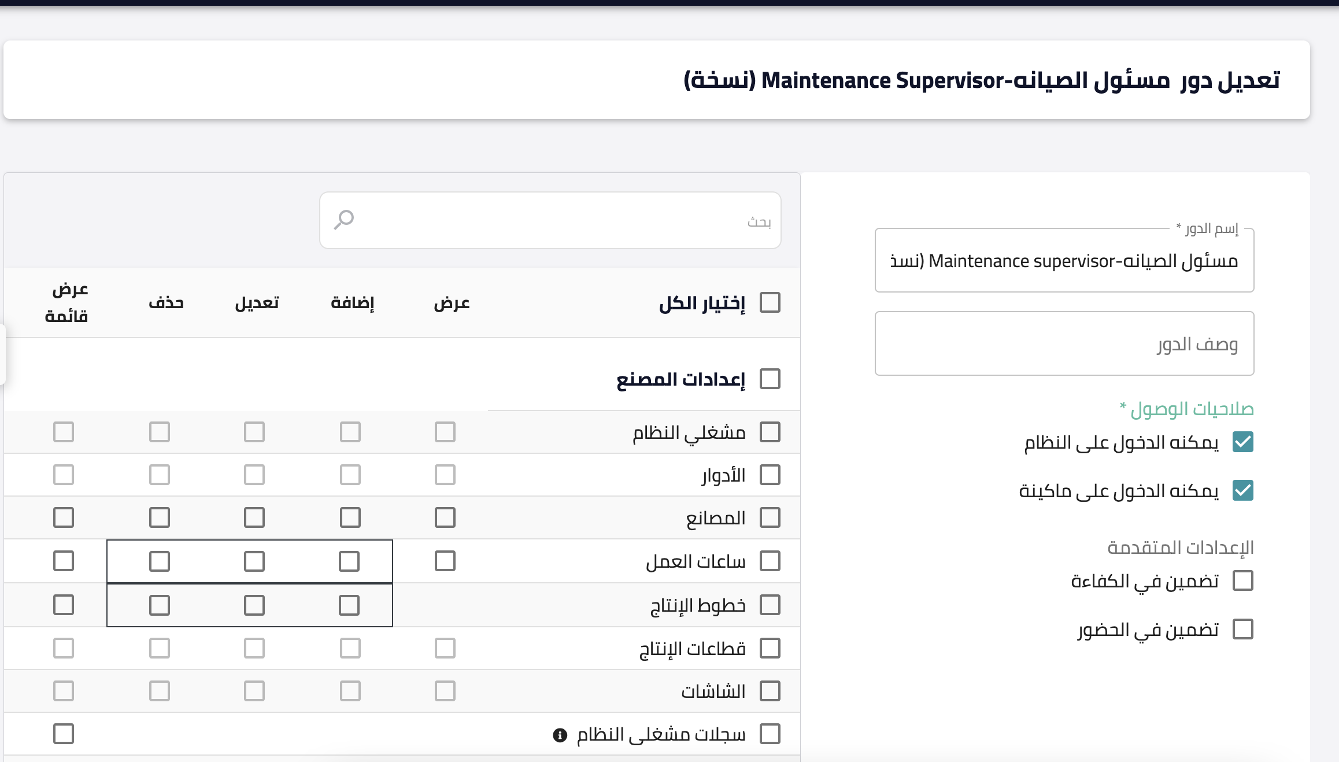Select the مشغلي النظام row checkbox
The height and width of the screenshot is (762, 1339).
pyautogui.click(x=770, y=432)
